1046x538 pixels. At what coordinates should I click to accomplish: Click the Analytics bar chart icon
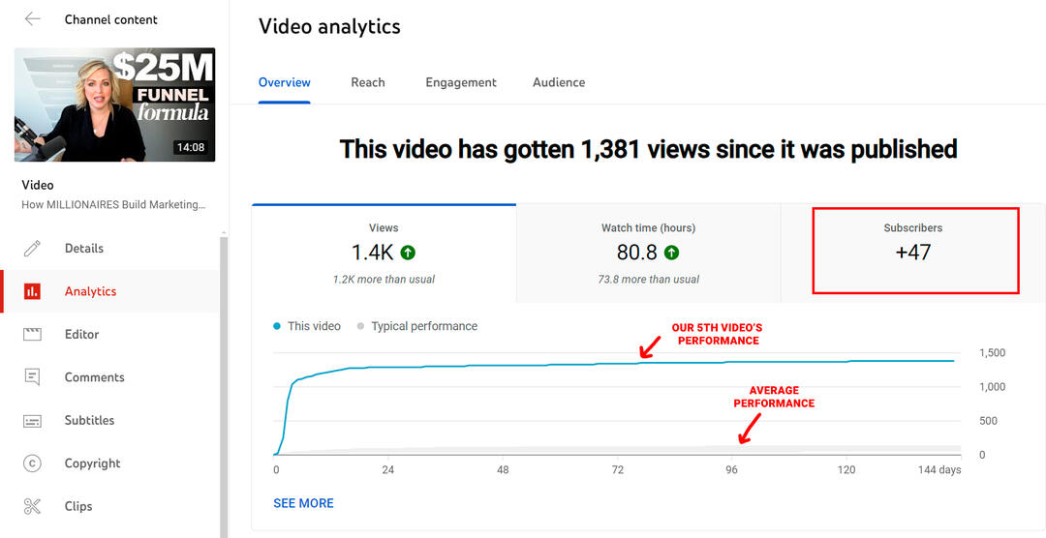click(x=33, y=291)
